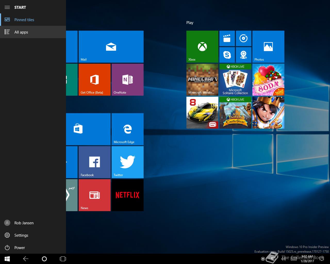This screenshot has width=330, height=264.
Task: Open the Mail tile
Action: point(111,47)
